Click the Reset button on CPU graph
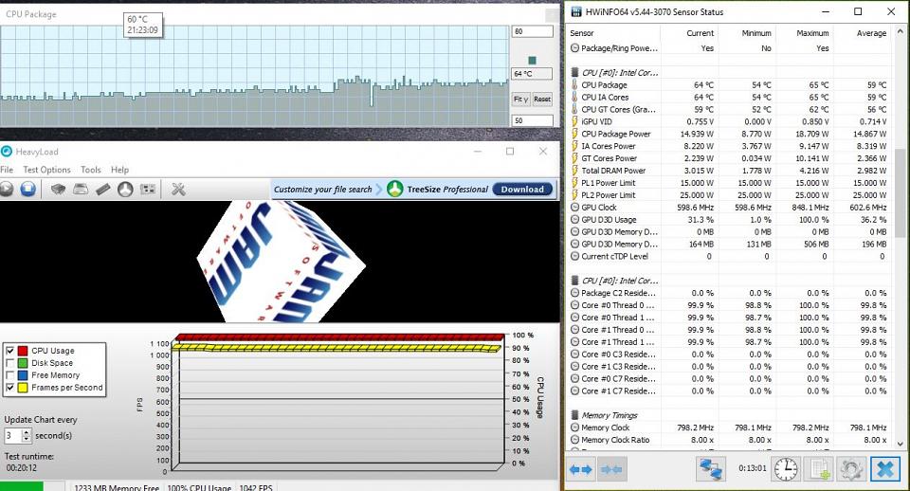 (542, 100)
